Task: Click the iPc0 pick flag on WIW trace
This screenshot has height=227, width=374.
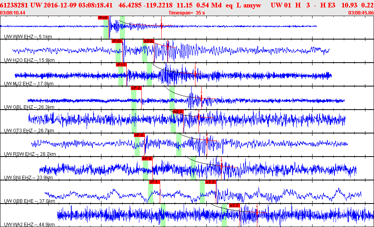Action: 103,18
